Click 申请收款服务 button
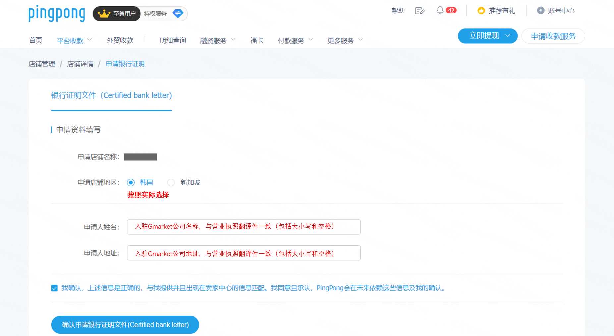The width and height of the screenshot is (614, 336). (x=553, y=36)
